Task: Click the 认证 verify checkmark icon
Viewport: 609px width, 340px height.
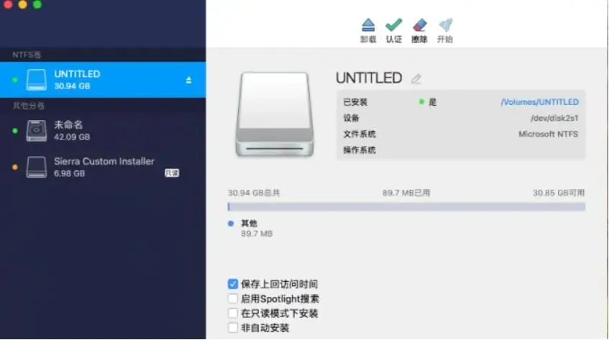Action: pyautogui.click(x=393, y=25)
